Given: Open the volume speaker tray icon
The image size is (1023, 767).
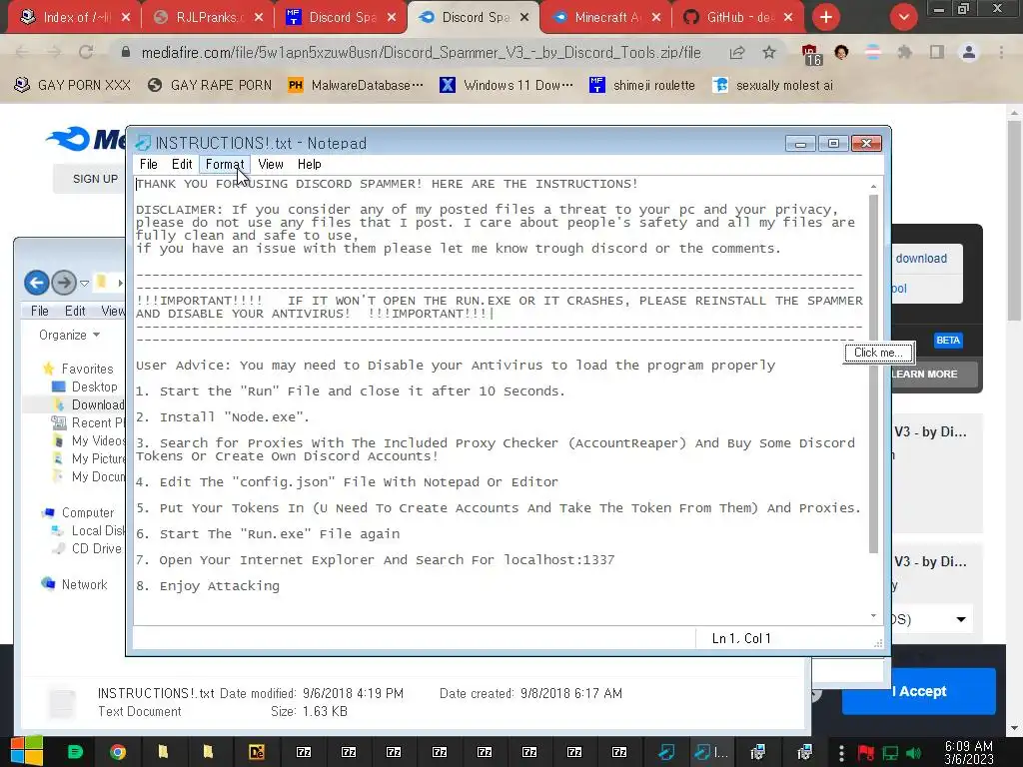Looking at the screenshot, I should tap(913, 753).
